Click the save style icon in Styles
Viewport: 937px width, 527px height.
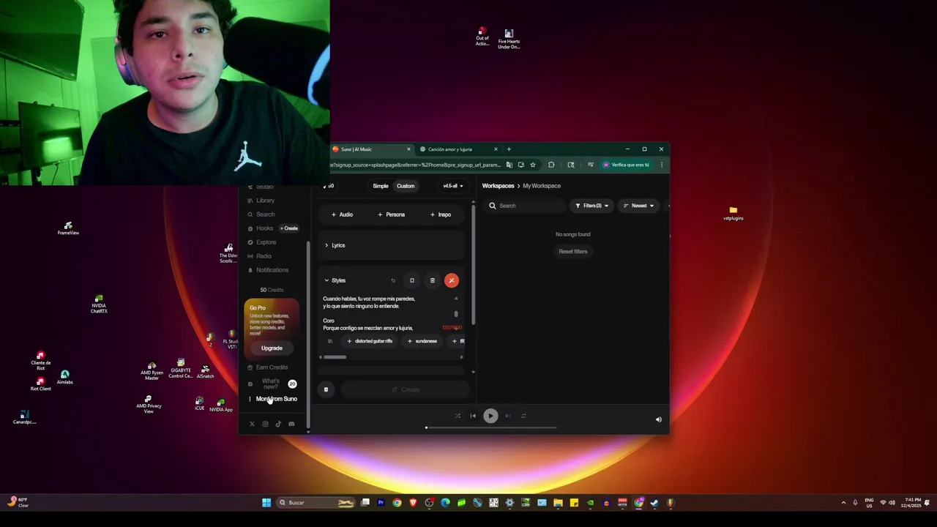(x=411, y=280)
